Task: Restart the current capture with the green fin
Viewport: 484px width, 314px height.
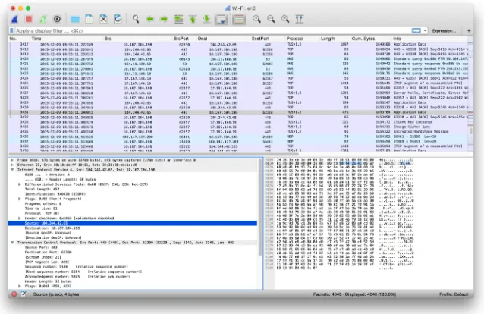Action: pyautogui.click(x=43, y=19)
